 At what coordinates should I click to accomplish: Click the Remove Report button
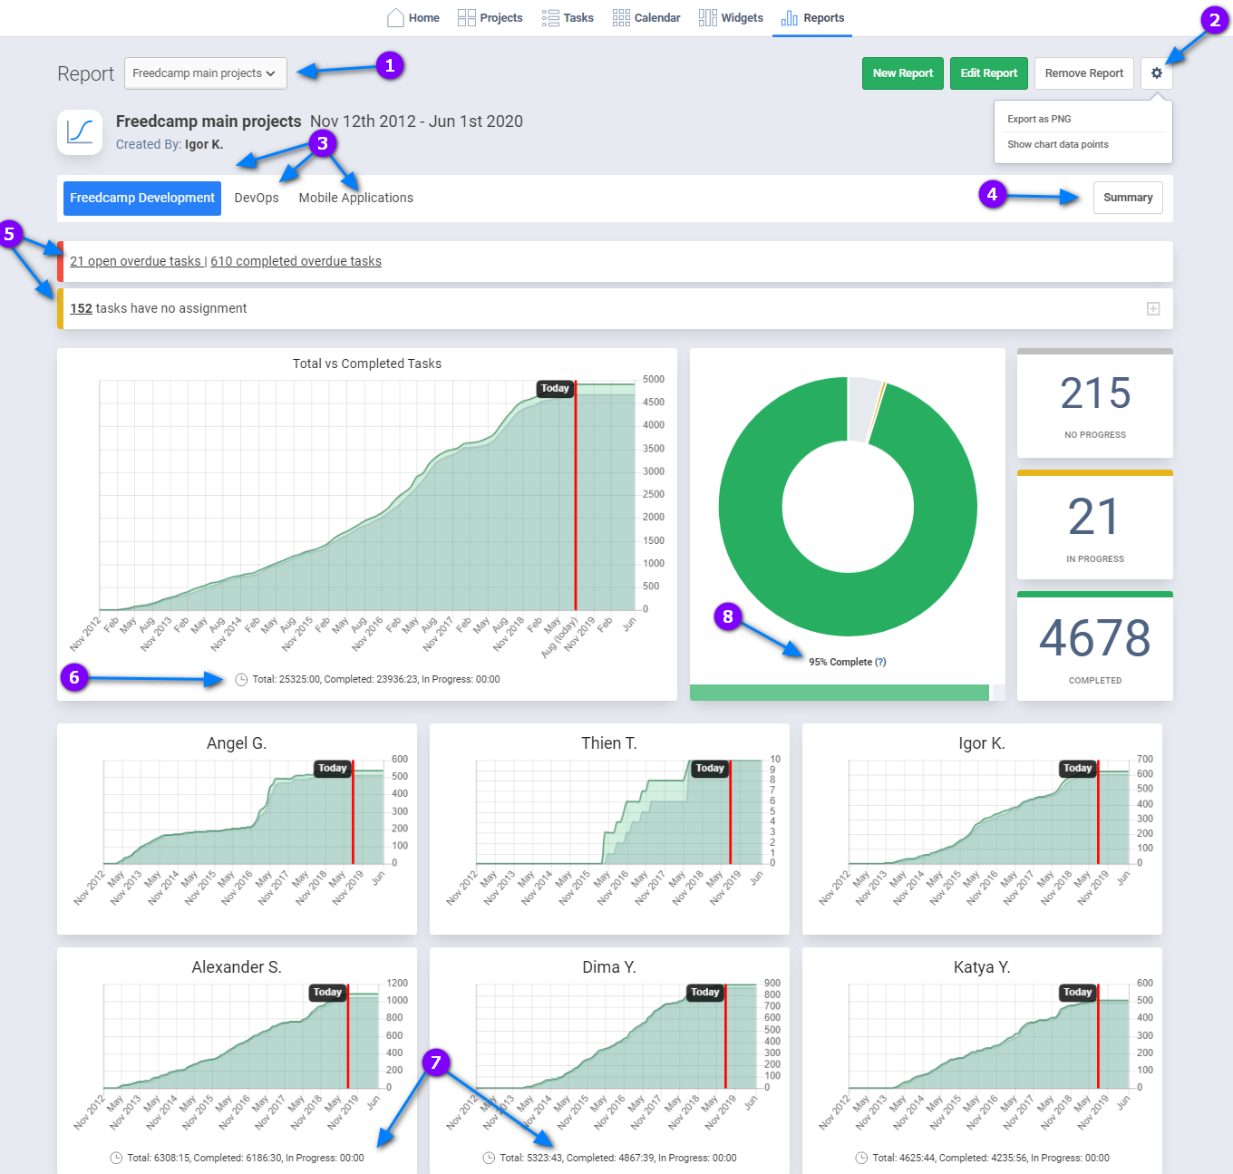click(1083, 73)
